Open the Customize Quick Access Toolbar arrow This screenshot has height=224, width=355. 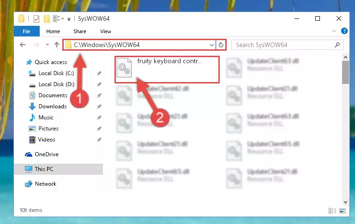pos(69,19)
